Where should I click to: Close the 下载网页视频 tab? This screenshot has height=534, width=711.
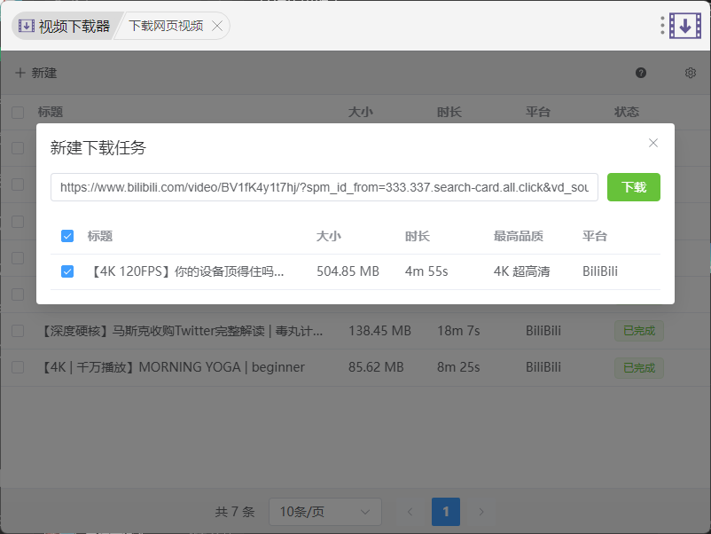point(218,26)
